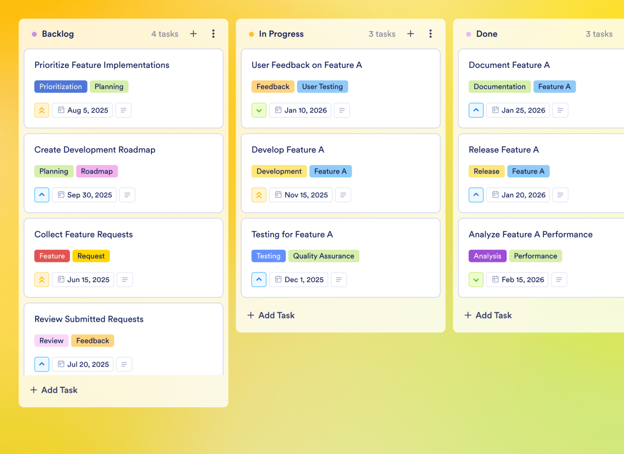Open the date picker for Review Submitted Requests
Viewport: 624px width, 454px height.
tap(83, 364)
